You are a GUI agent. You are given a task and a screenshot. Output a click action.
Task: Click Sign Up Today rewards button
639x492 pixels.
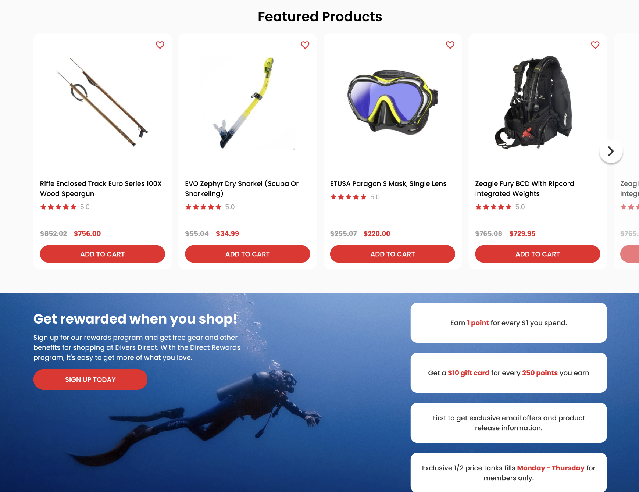[x=90, y=379]
